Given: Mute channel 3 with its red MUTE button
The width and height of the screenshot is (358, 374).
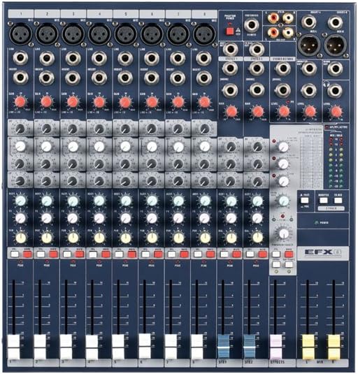Looking at the screenshot, I should pos(80,254).
